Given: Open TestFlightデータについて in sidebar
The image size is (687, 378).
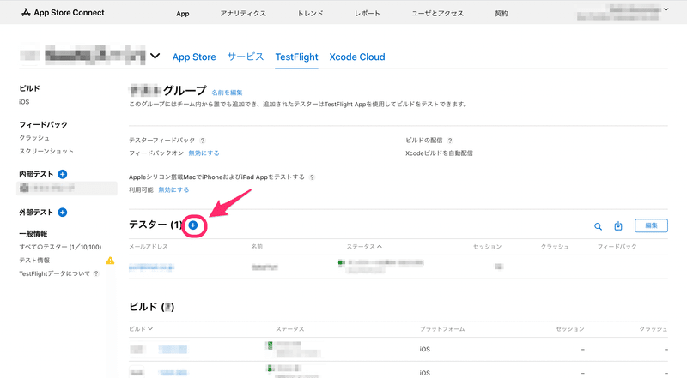Looking at the screenshot, I should [54, 273].
